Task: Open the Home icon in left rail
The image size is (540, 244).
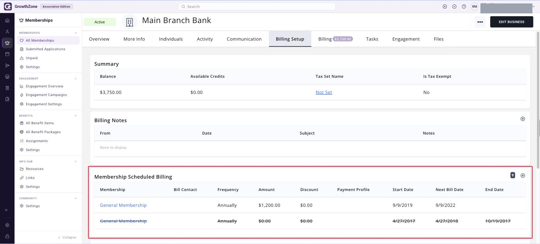Action: [x=7, y=20]
